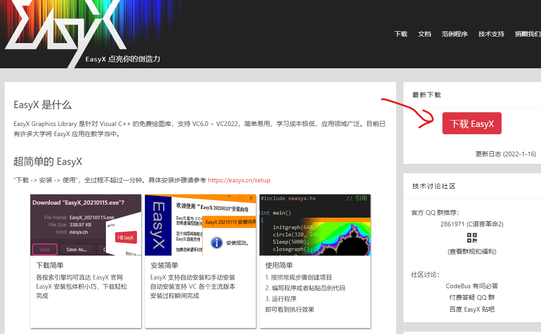Image resolution: width=541 pixels, height=334 pixels.
Task: Follow the https://easyx.cn/setup link
Action: click(x=239, y=180)
